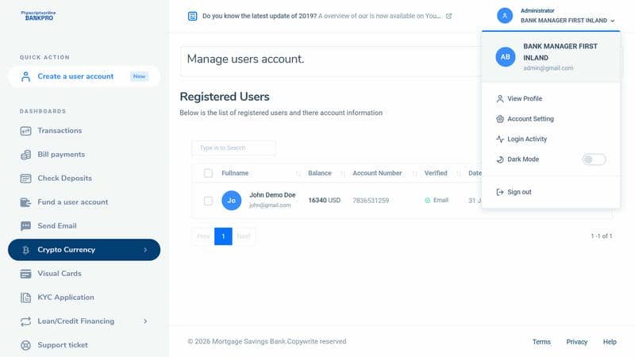
Task: Click the Send Email chat icon
Action: point(25,226)
